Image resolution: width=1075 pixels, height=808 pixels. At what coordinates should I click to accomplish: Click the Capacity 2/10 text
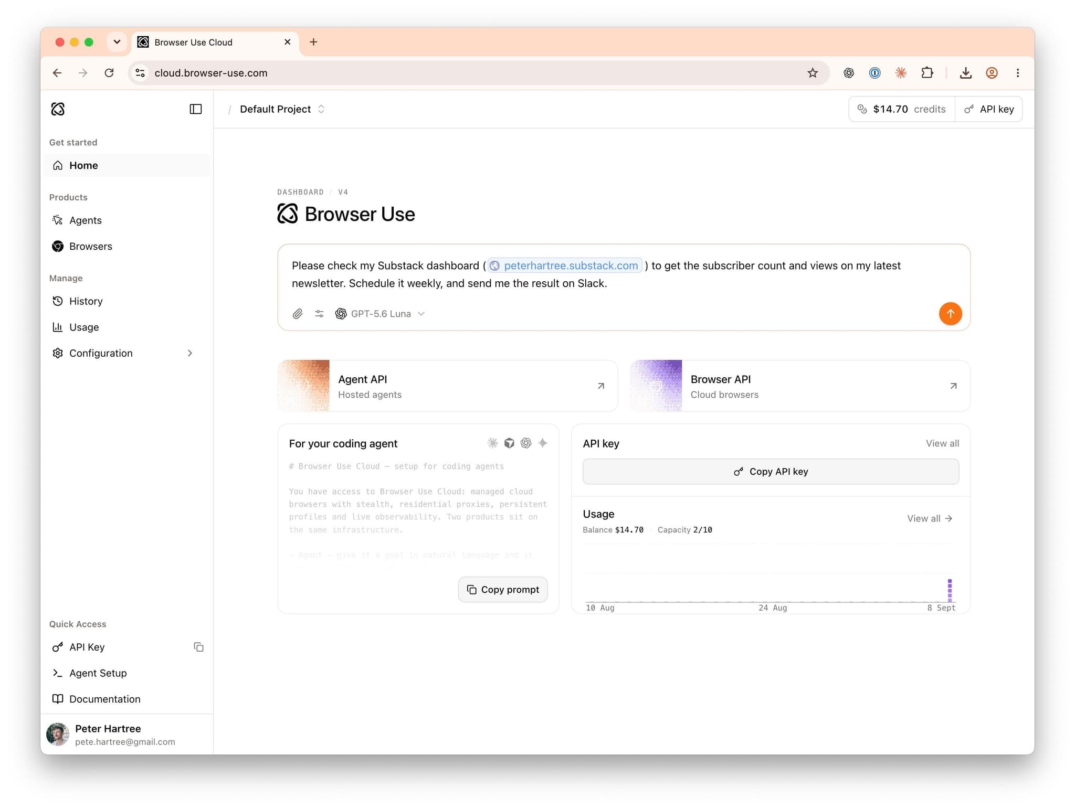click(x=684, y=530)
